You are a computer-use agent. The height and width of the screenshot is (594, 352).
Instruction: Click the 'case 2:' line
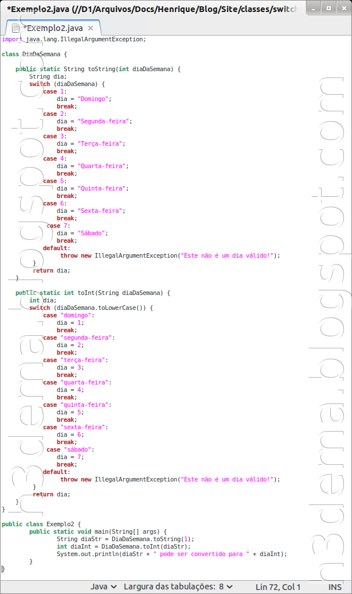[x=55, y=114]
